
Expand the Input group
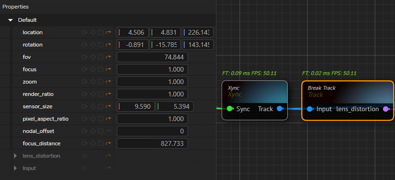point(15,168)
